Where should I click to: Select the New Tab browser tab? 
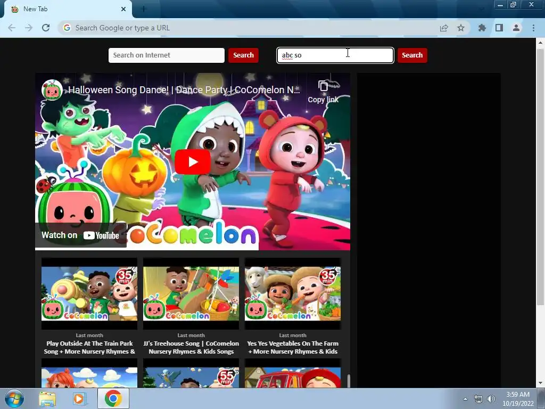[68, 10]
